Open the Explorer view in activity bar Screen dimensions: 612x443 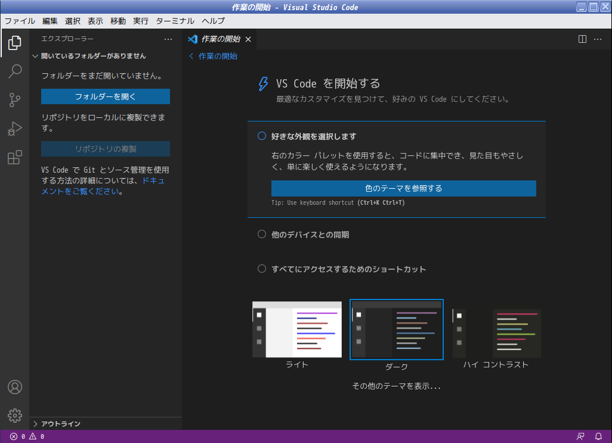coord(15,43)
